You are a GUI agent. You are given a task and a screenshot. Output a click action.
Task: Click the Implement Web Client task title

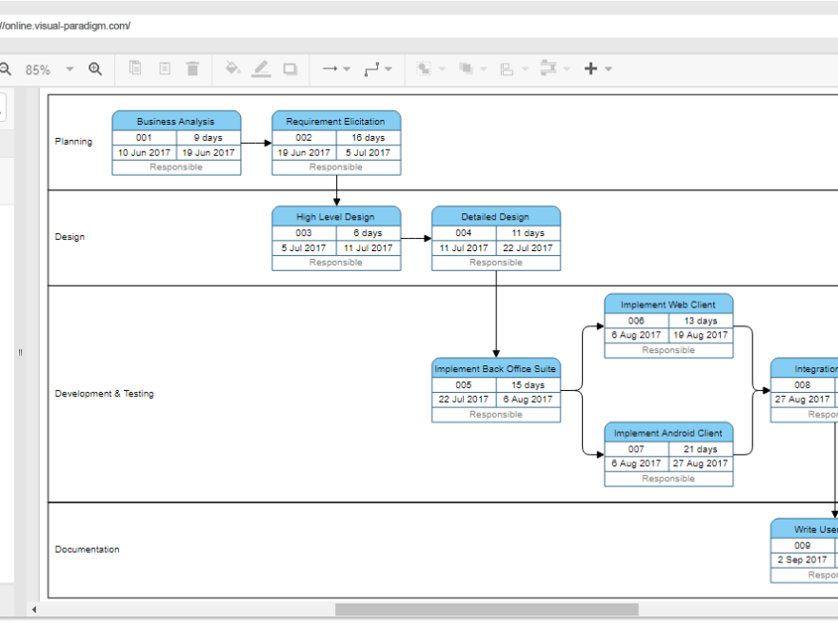click(x=668, y=304)
